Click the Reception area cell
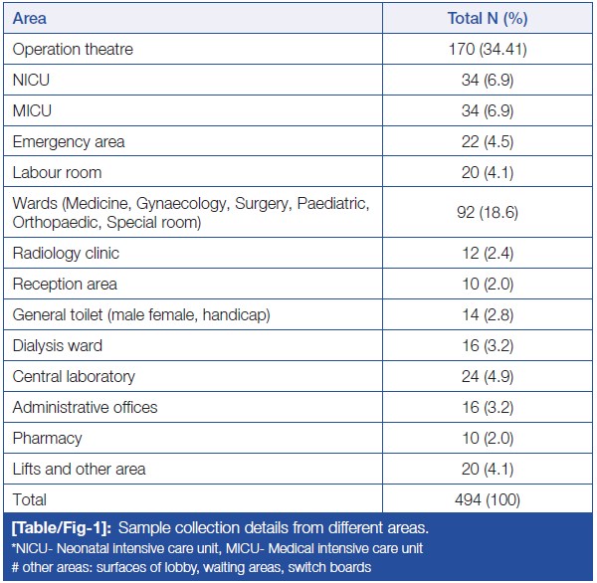The height and width of the screenshot is (583, 597). pos(65,285)
